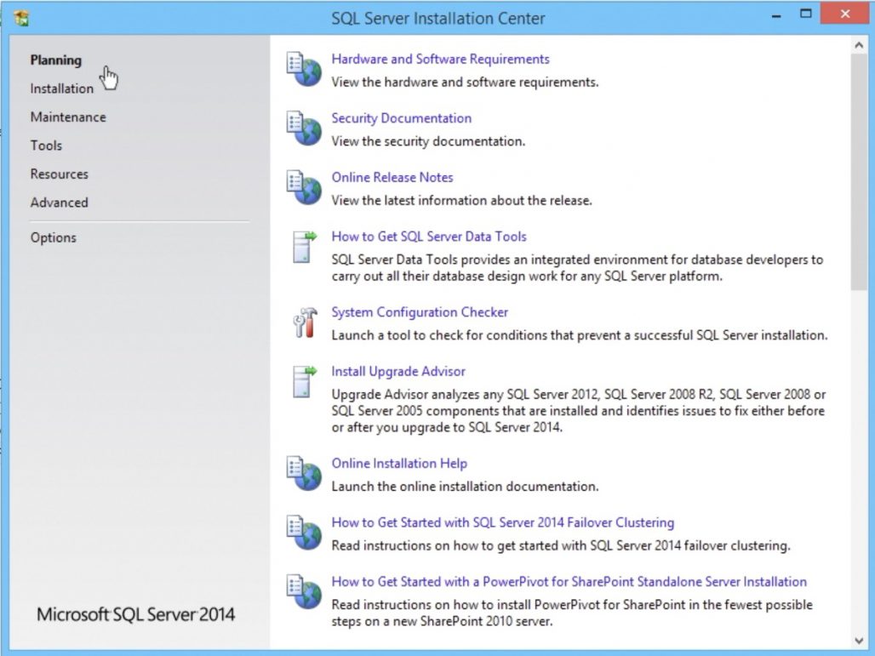
Task: Click the scrollbar down arrow
Action: click(x=859, y=641)
